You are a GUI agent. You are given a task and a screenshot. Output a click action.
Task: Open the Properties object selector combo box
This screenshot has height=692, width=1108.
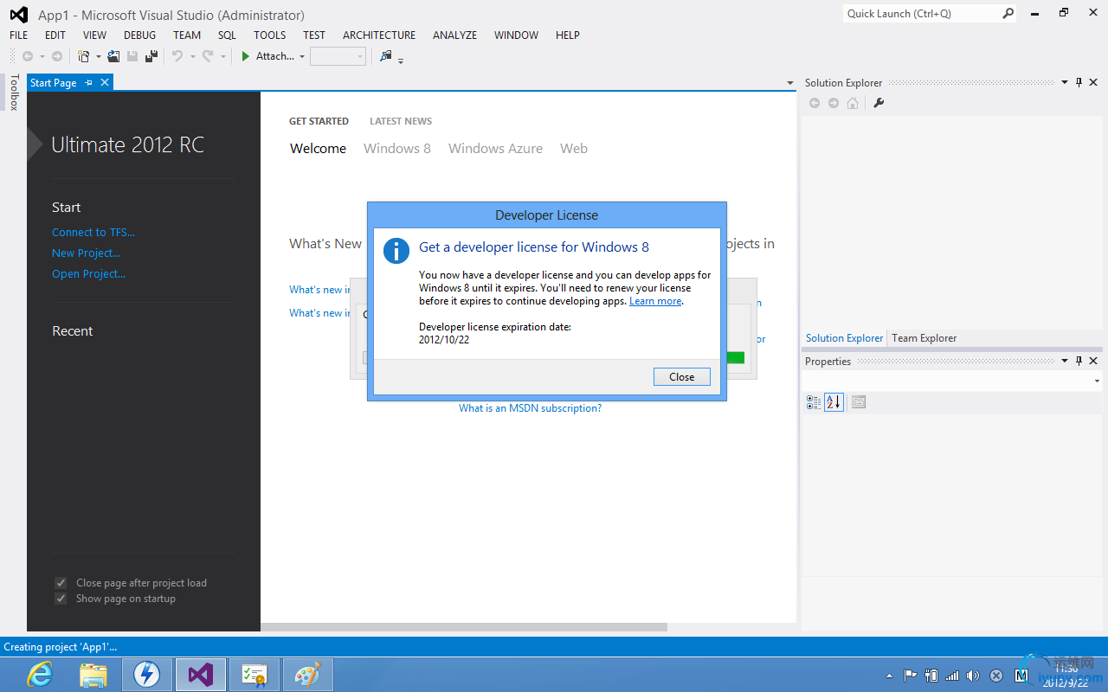point(952,381)
